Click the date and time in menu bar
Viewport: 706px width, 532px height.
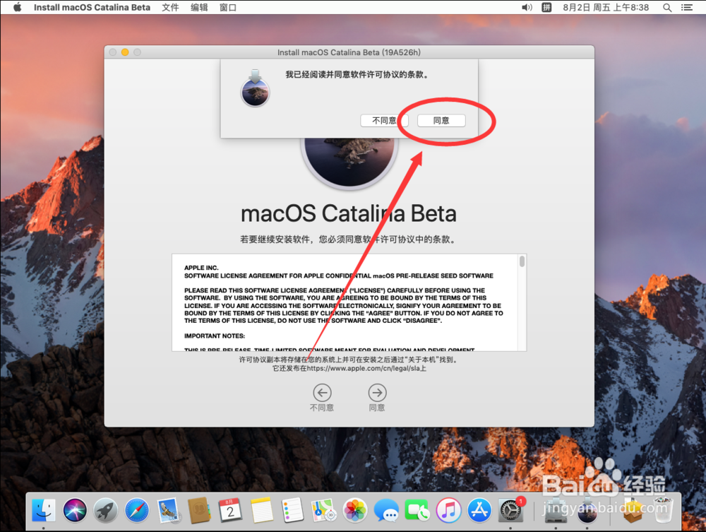[x=606, y=7]
